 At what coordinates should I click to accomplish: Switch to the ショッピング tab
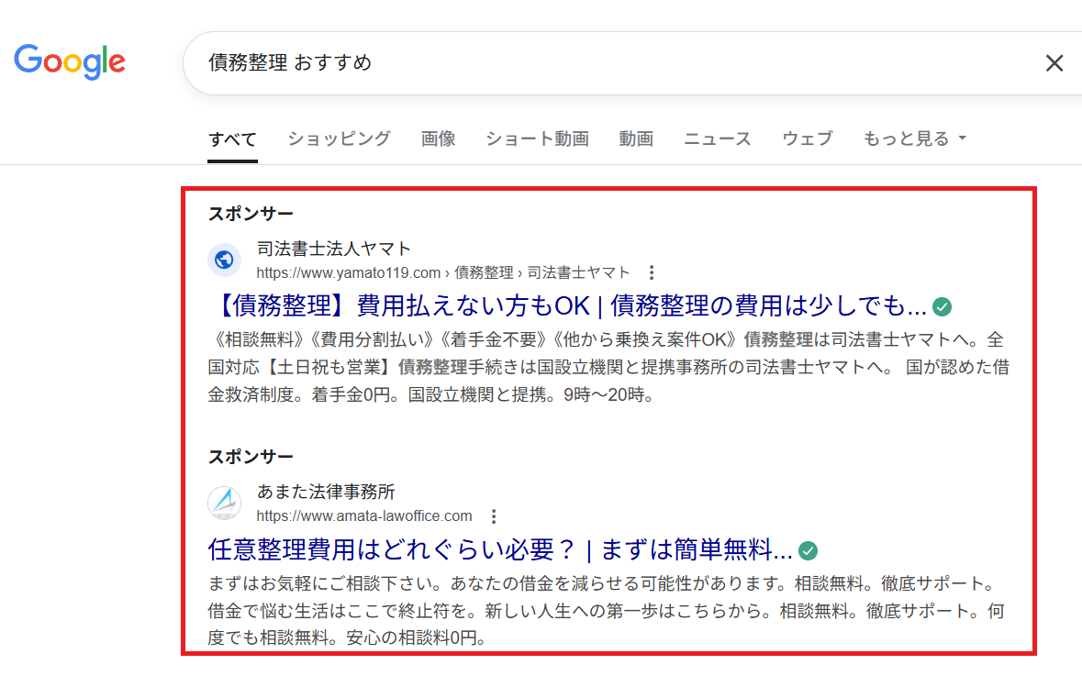(x=339, y=139)
